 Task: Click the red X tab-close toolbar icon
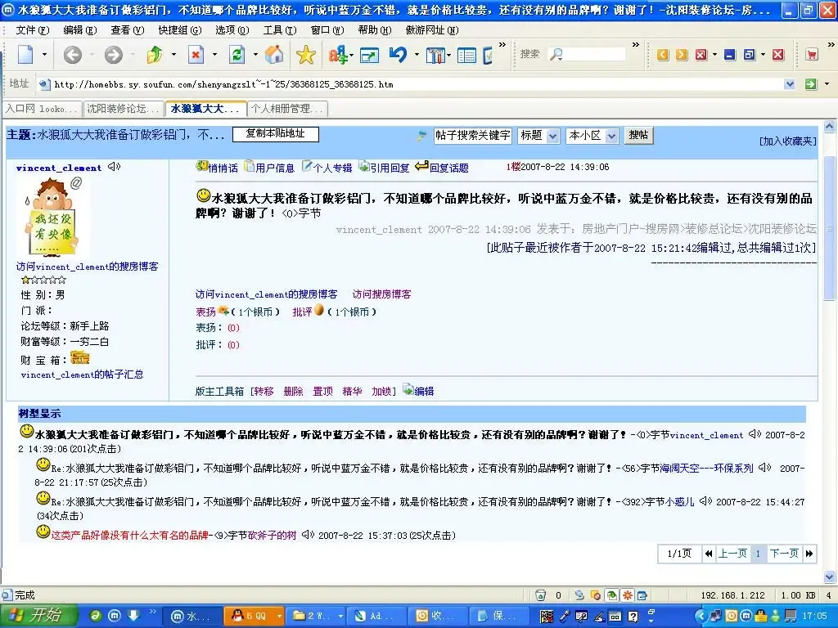pos(701,55)
